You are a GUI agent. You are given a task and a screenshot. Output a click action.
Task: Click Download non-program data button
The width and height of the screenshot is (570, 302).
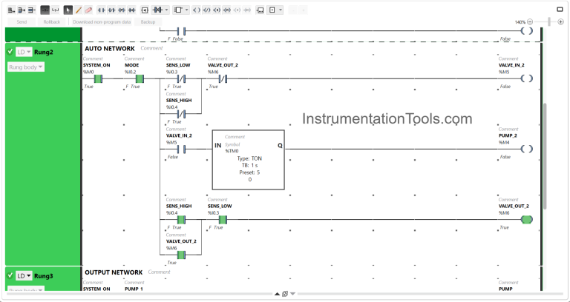[x=102, y=22]
